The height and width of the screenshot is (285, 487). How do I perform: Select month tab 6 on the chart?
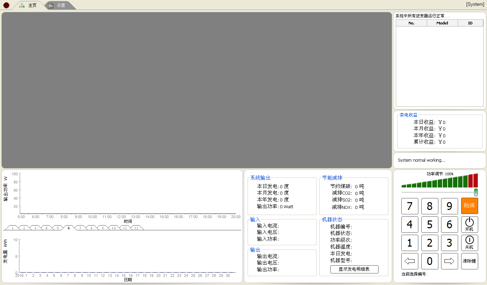(69, 228)
